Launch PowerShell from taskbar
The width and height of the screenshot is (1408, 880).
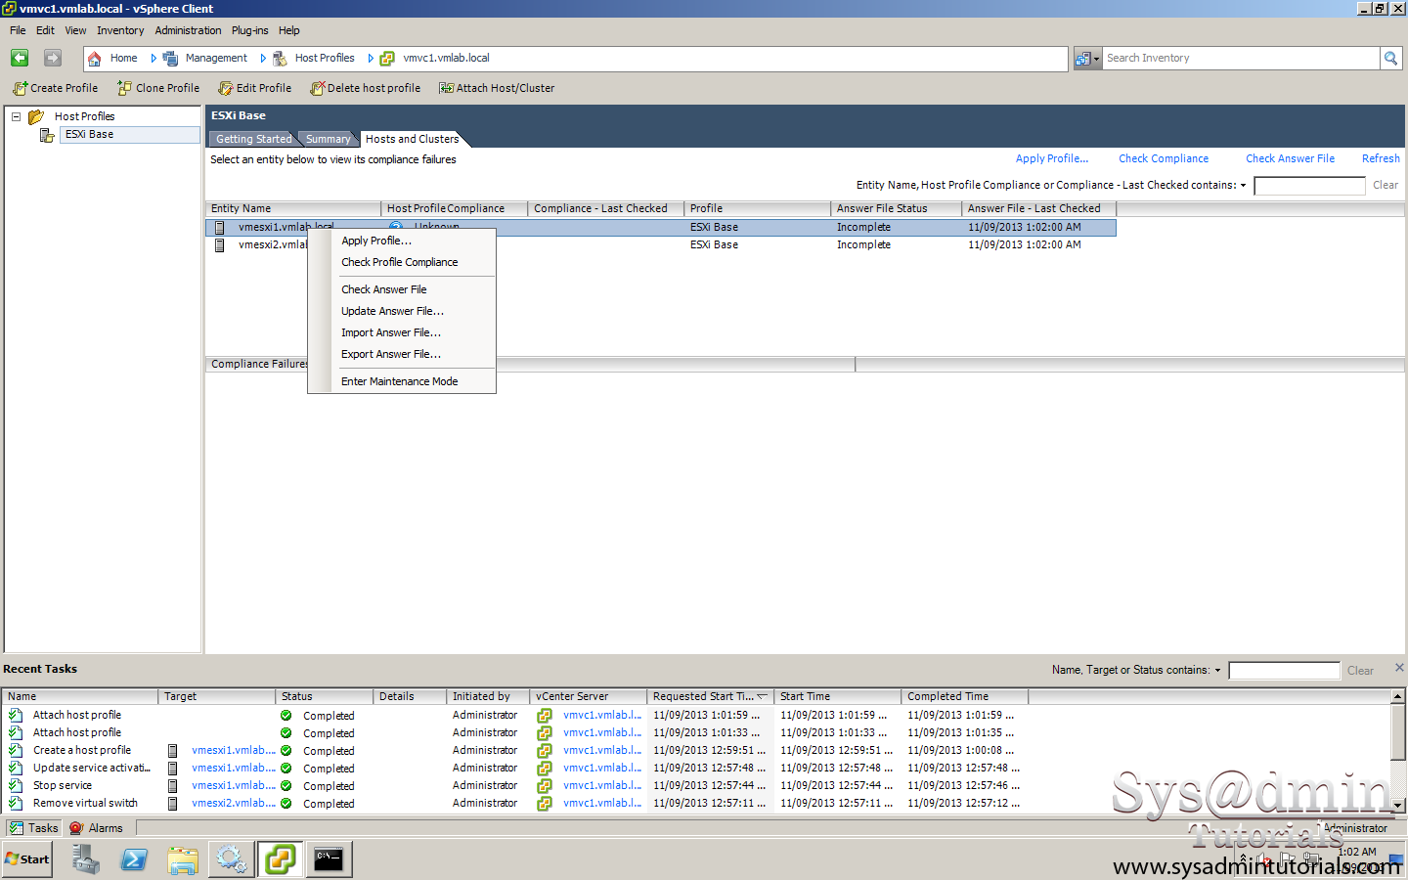pos(134,859)
